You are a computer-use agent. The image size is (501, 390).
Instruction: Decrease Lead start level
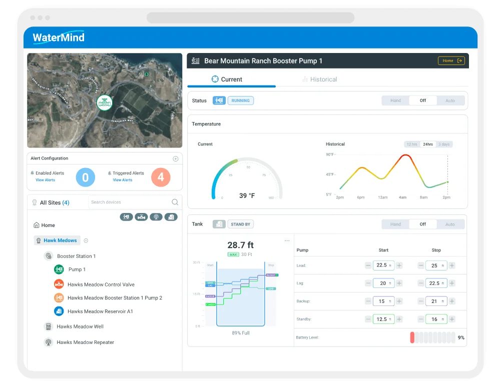click(368, 265)
